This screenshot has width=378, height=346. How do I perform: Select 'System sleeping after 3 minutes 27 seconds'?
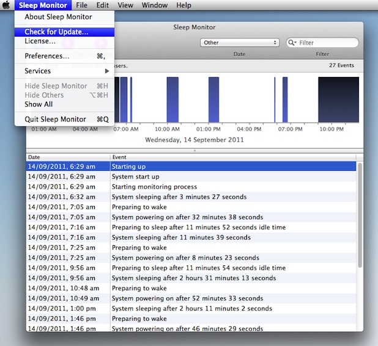pos(191,196)
